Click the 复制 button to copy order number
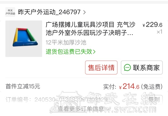 (154, 100)
